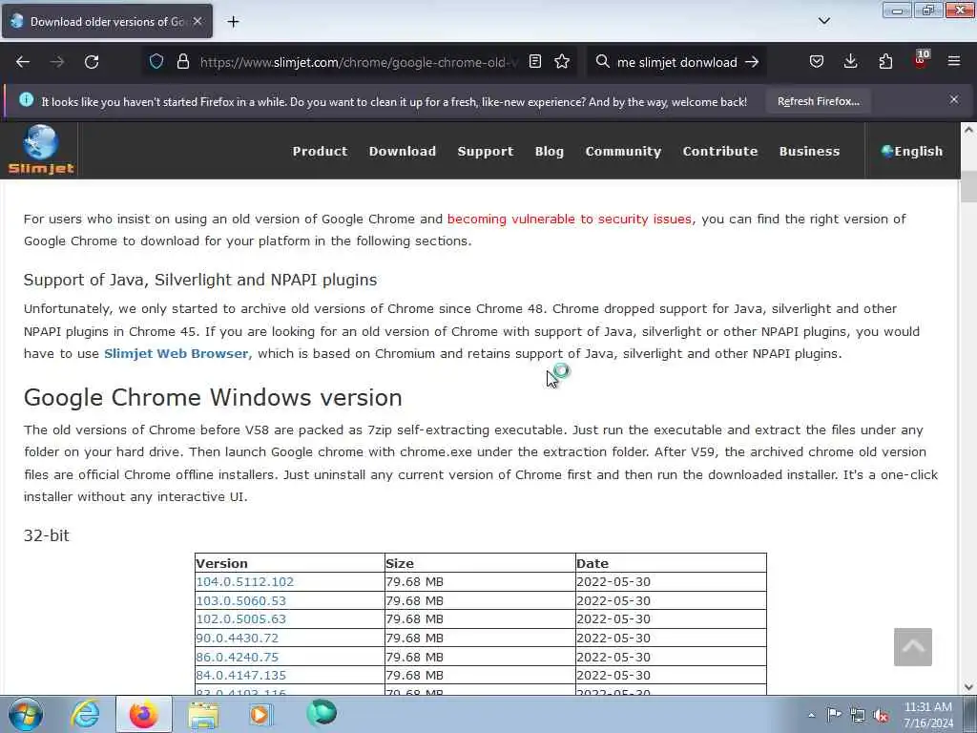Reload the current page
The image size is (977, 733).
pos(92,62)
